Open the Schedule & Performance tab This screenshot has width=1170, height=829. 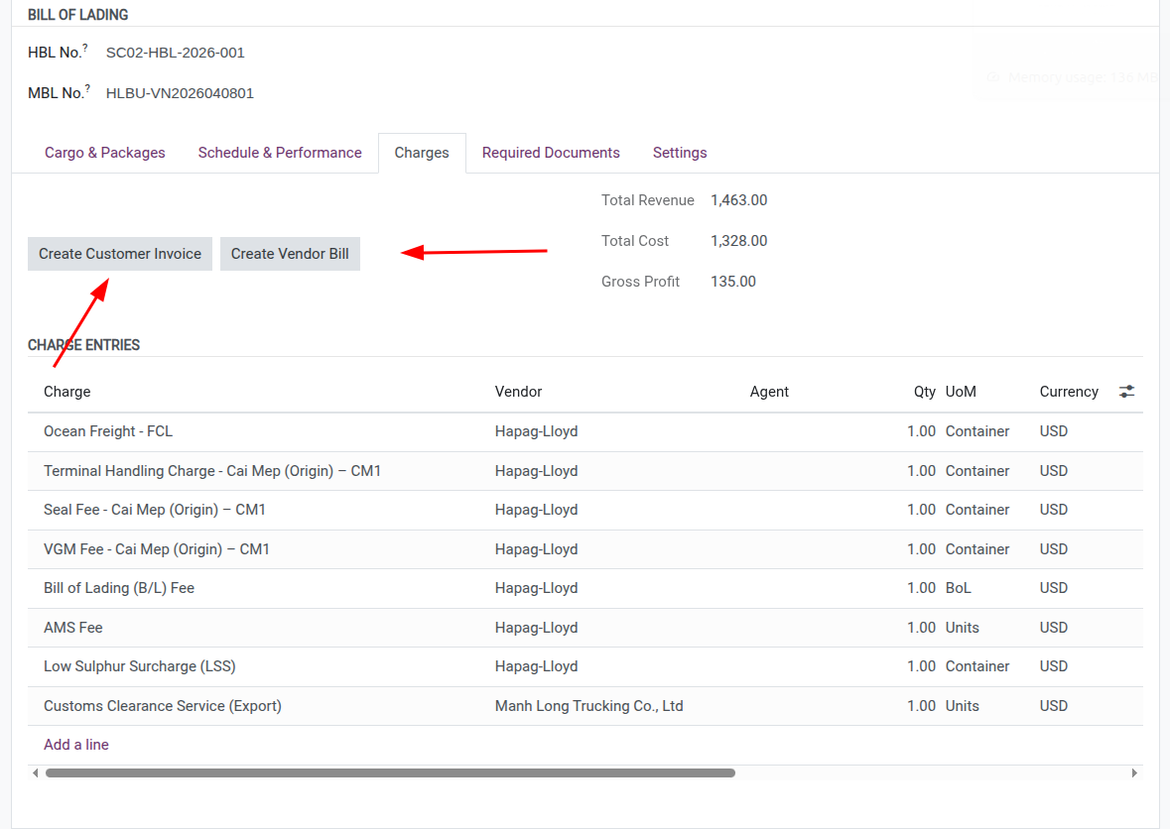pos(280,153)
